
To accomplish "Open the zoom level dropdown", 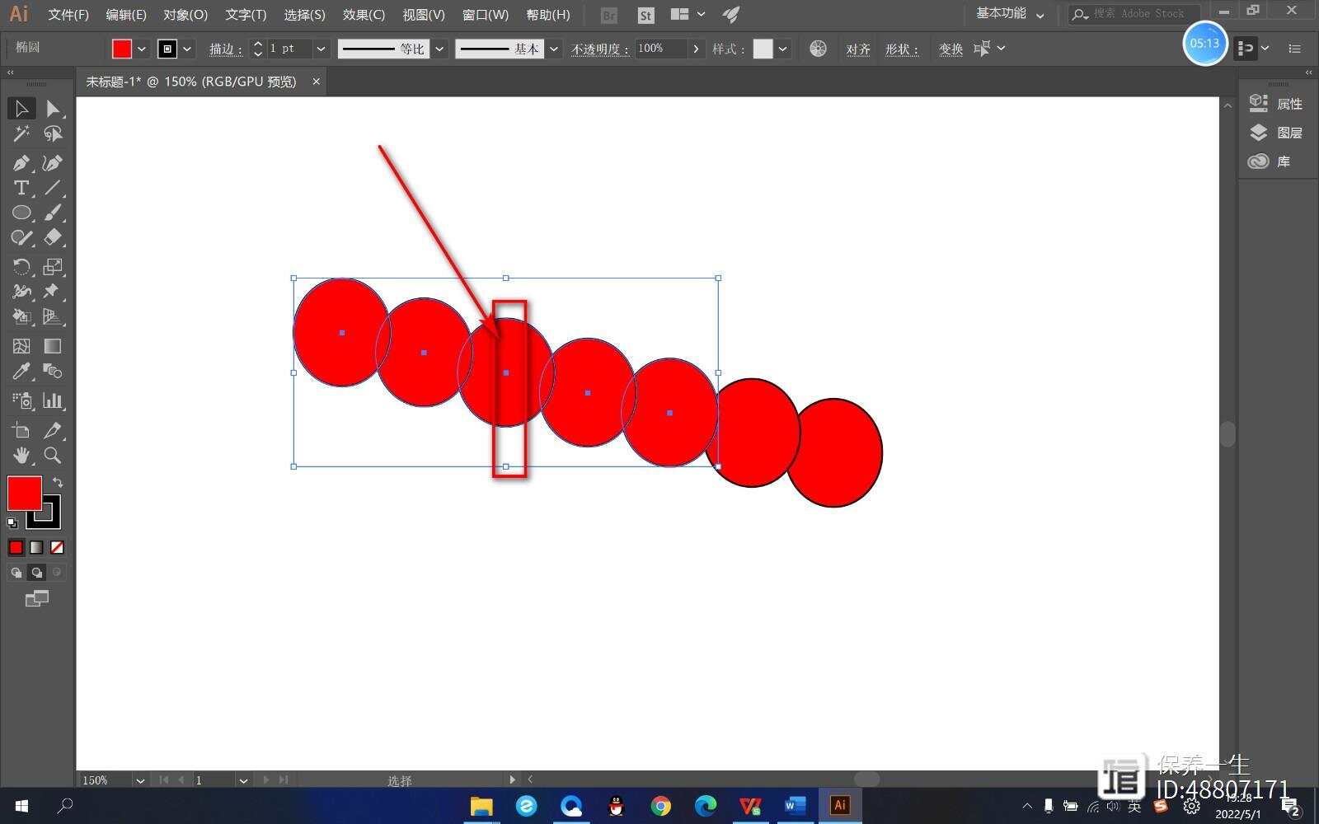I will [x=140, y=780].
